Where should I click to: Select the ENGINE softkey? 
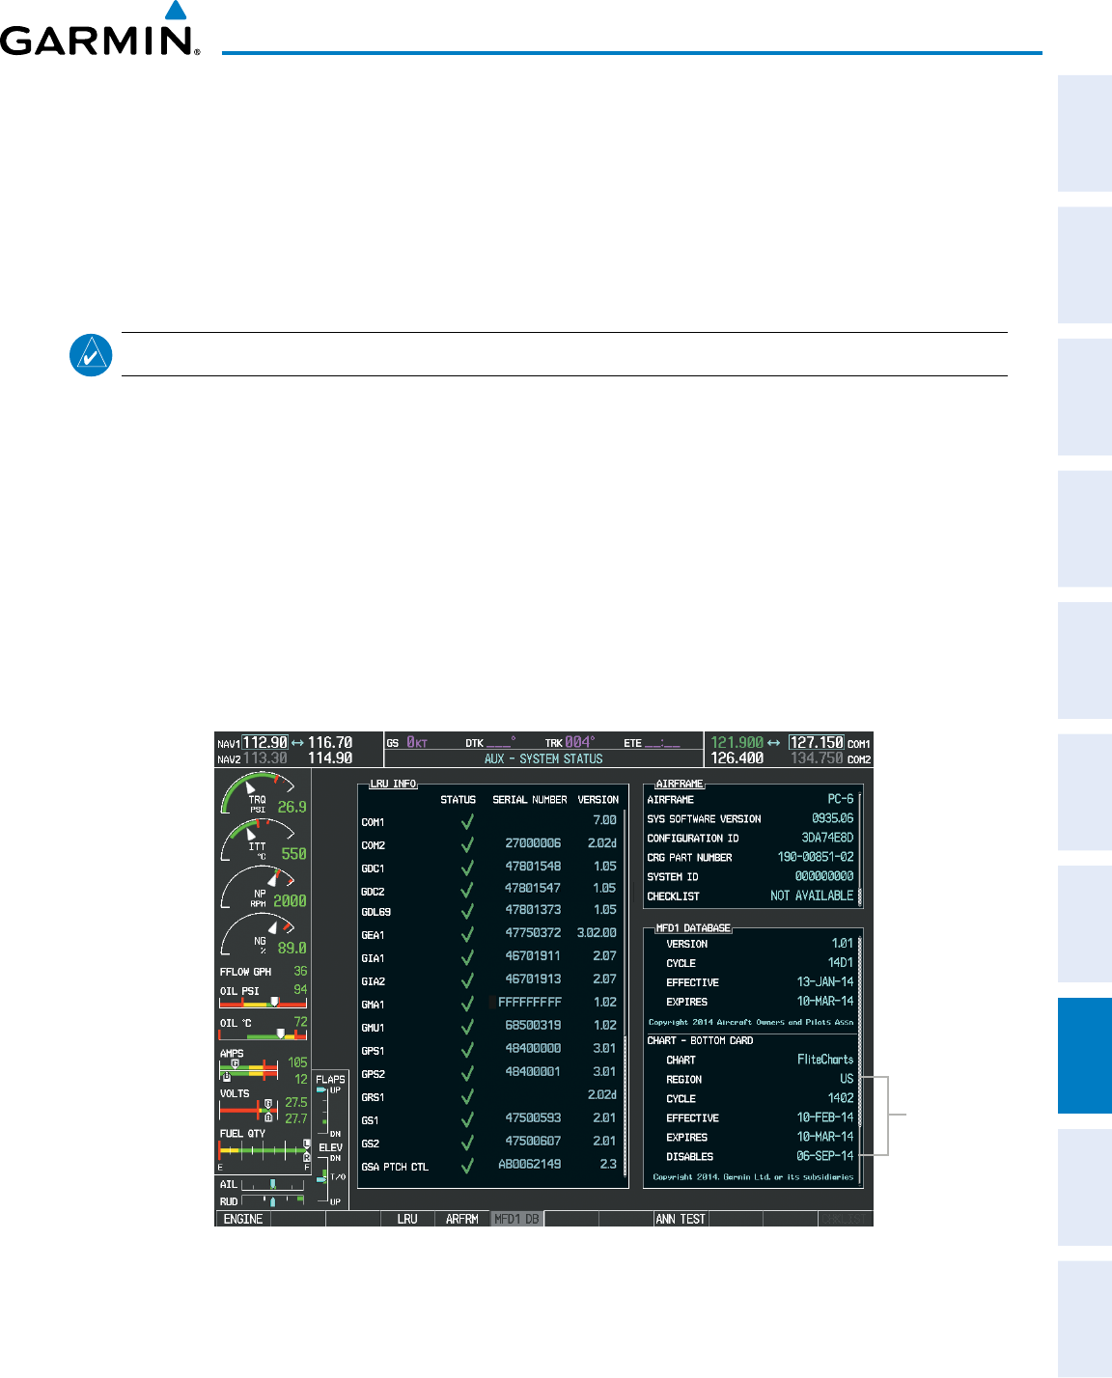(x=243, y=1219)
